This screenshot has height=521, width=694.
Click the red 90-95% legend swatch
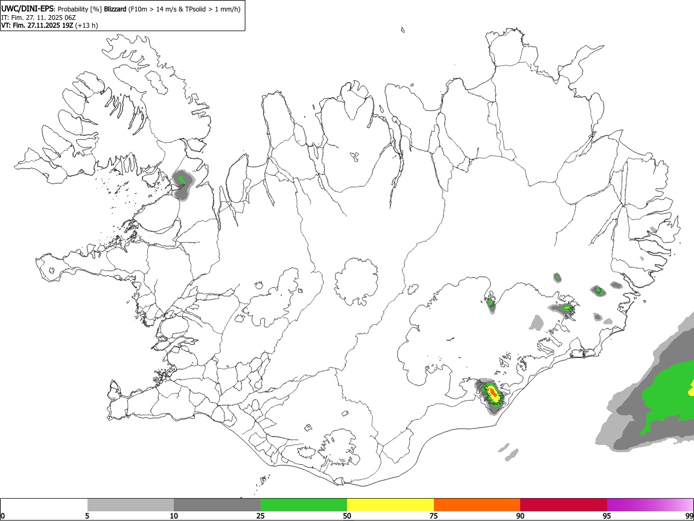(x=564, y=505)
